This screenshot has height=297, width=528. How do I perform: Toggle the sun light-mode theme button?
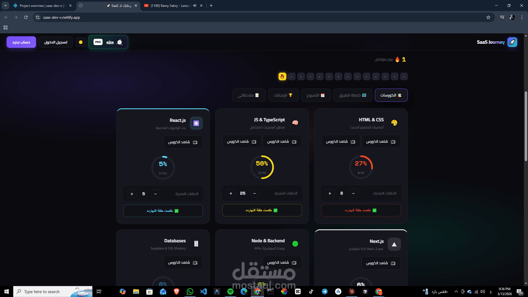(81, 42)
